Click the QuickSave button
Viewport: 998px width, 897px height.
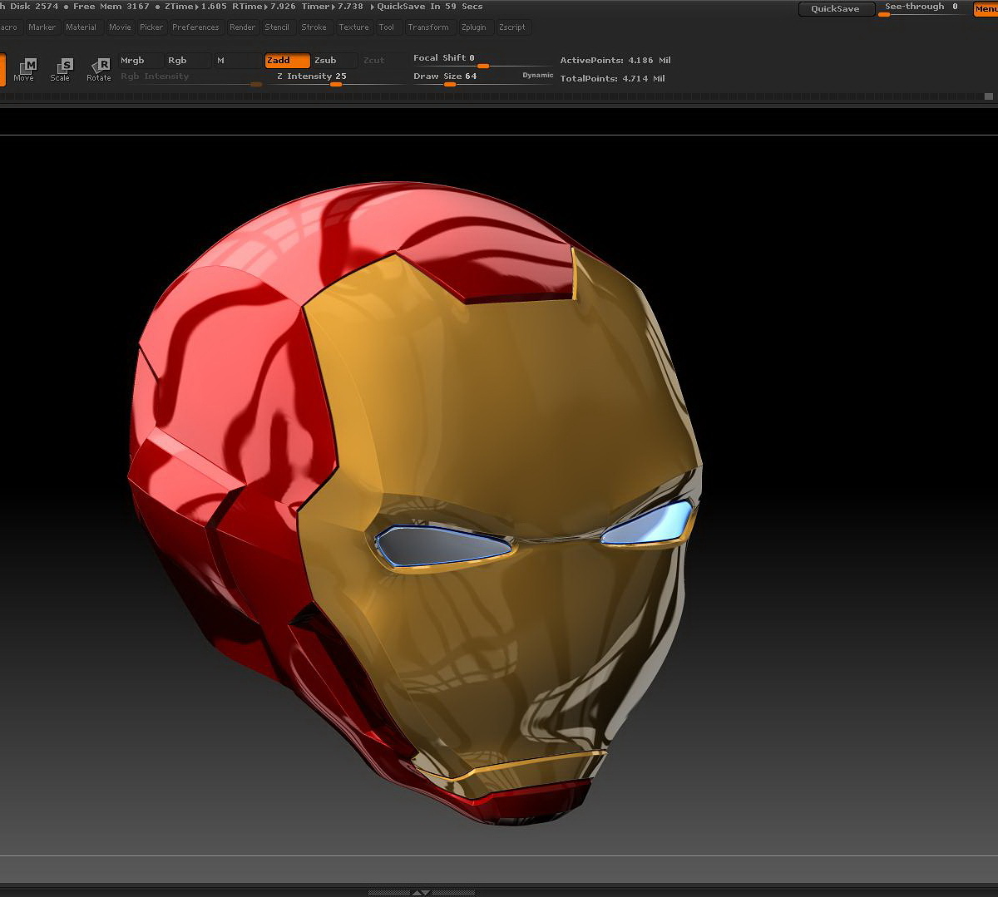click(836, 9)
